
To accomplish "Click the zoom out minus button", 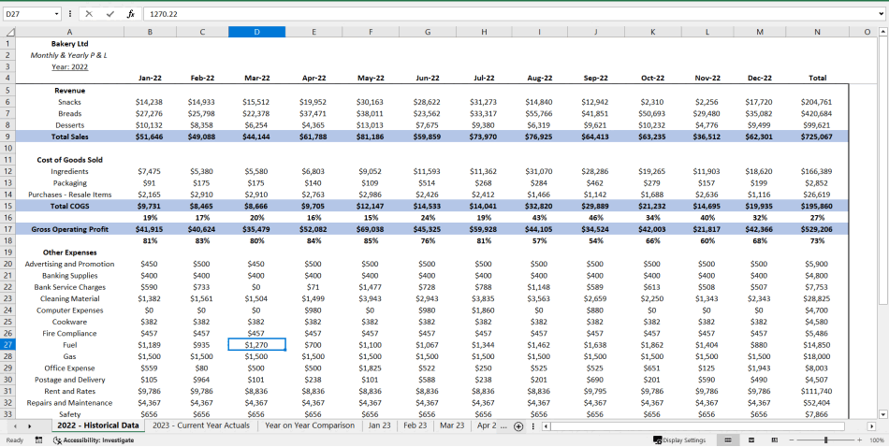I will (792, 440).
